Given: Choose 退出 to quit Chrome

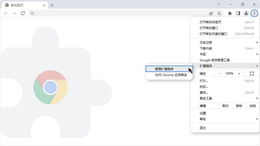Looking at the screenshot, I should click(225, 128).
